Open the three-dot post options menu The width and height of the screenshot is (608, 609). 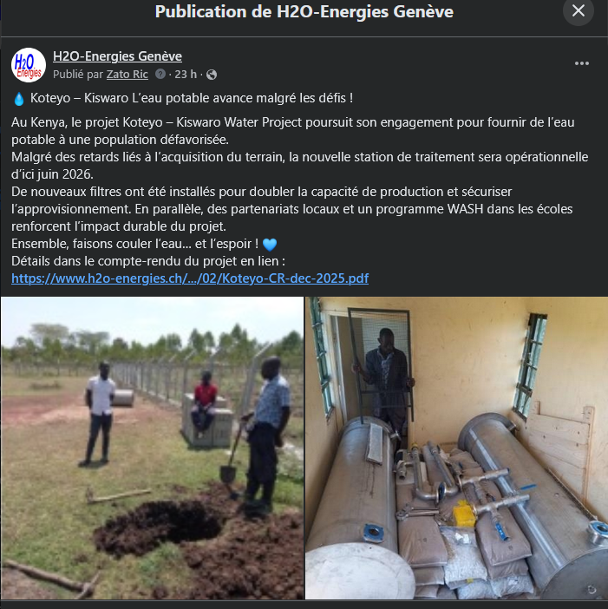(x=582, y=63)
